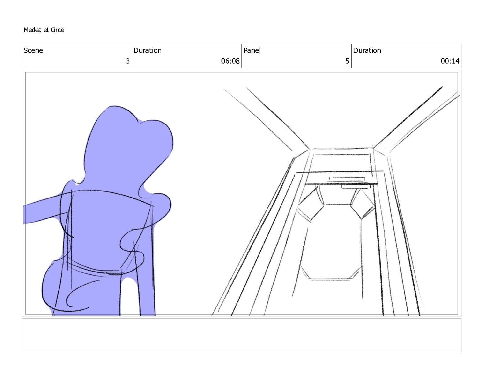Click the Duration label beside Scene
The width and height of the screenshot is (484, 374).
point(148,50)
